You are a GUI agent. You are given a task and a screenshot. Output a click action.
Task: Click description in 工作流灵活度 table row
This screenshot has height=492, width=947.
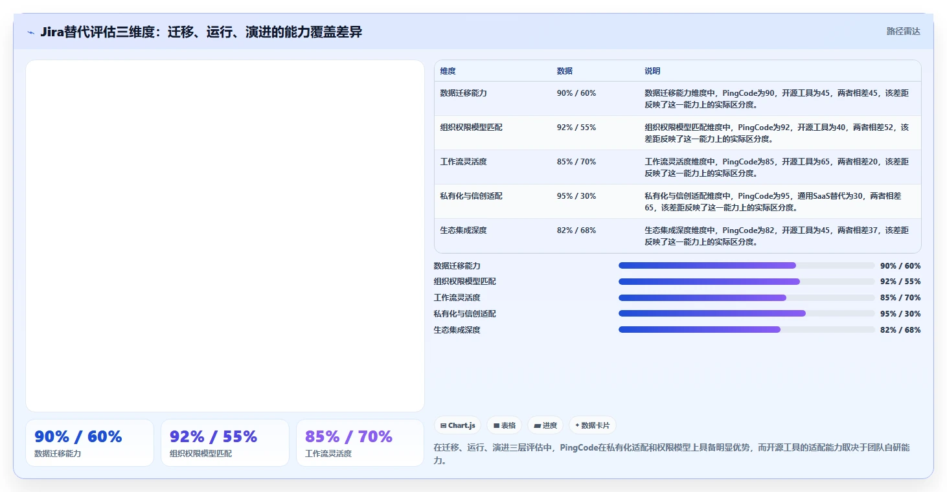pos(777,167)
